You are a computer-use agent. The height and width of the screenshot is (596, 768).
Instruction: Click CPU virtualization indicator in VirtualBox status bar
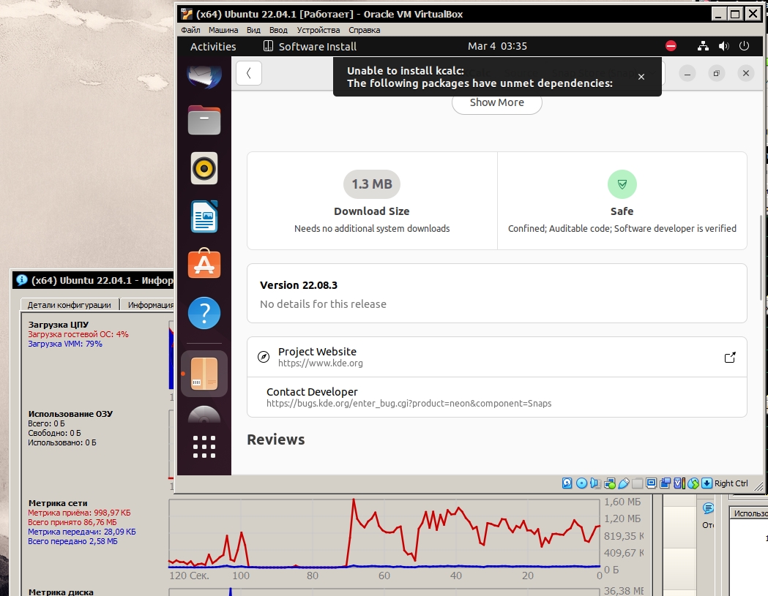679,483
